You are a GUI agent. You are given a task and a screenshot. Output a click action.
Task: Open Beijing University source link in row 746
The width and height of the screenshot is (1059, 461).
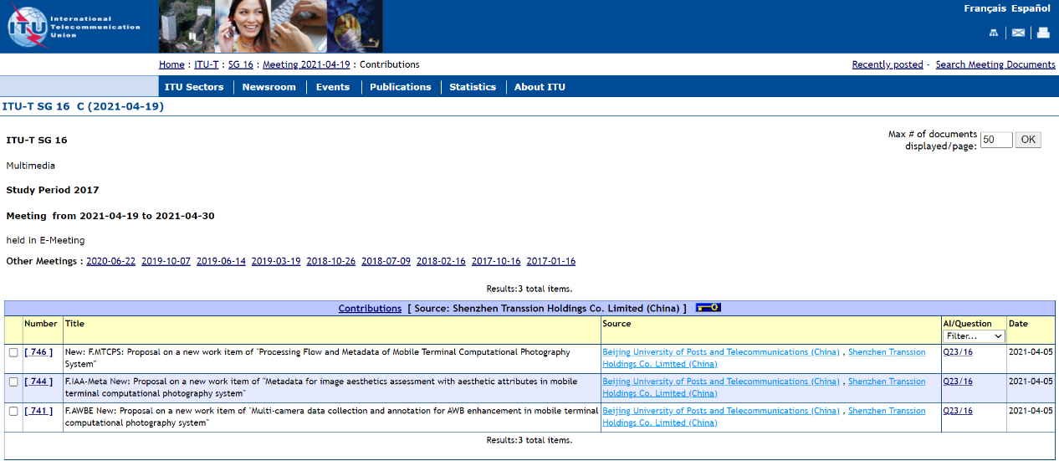click(x=721, y=352)
